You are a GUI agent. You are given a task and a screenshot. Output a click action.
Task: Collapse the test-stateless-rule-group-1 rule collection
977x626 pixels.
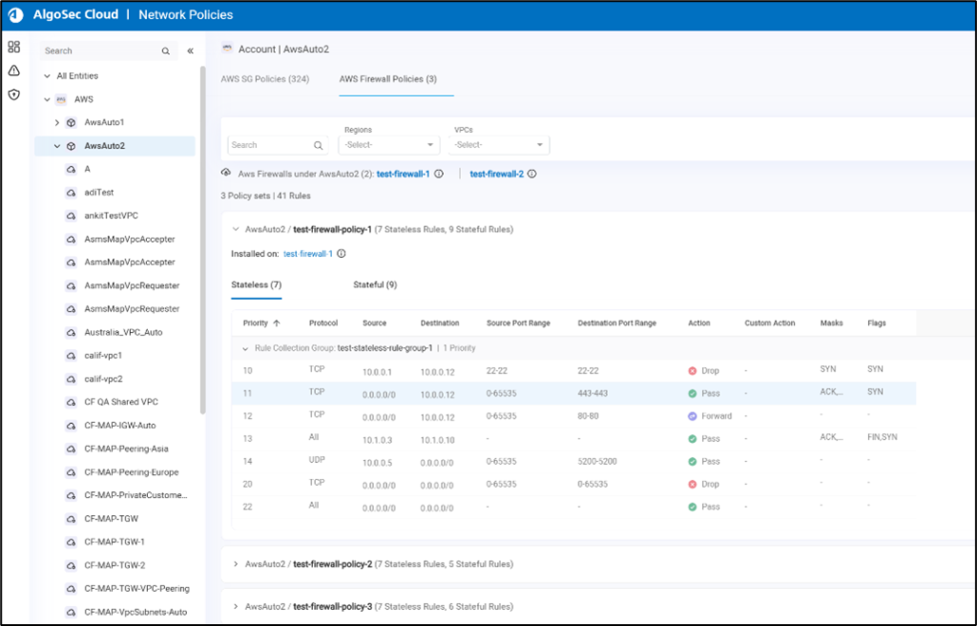[x=245, y=348]
